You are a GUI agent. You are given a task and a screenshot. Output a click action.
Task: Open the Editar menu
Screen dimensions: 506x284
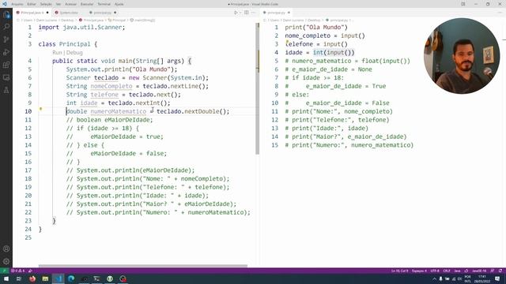point(32,4)
